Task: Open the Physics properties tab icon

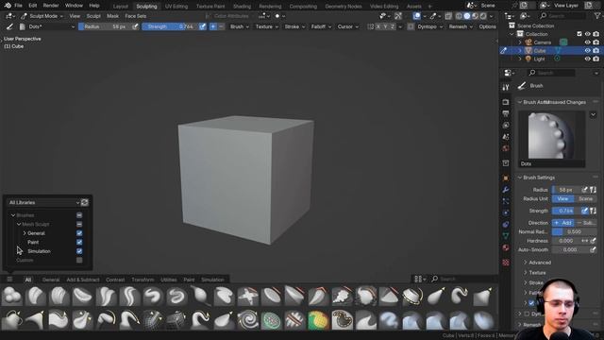Action: (506, 212)
